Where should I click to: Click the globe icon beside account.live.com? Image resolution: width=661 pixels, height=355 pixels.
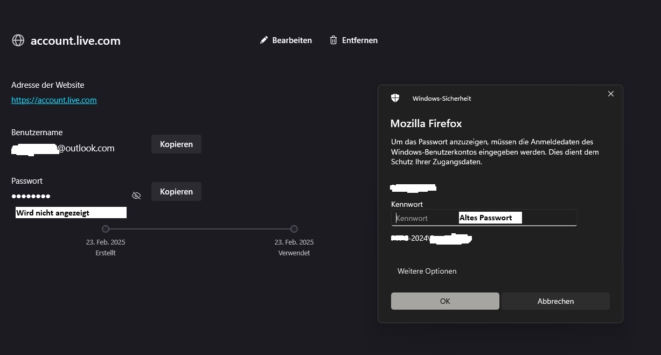(x=18, y=40)
